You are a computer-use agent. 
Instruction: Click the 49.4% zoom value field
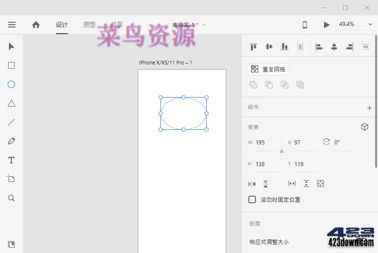click(347, 24)
